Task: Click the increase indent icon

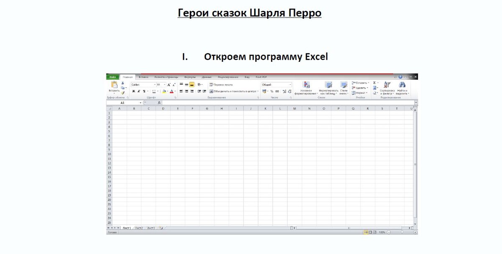Action: click(204, 91)
